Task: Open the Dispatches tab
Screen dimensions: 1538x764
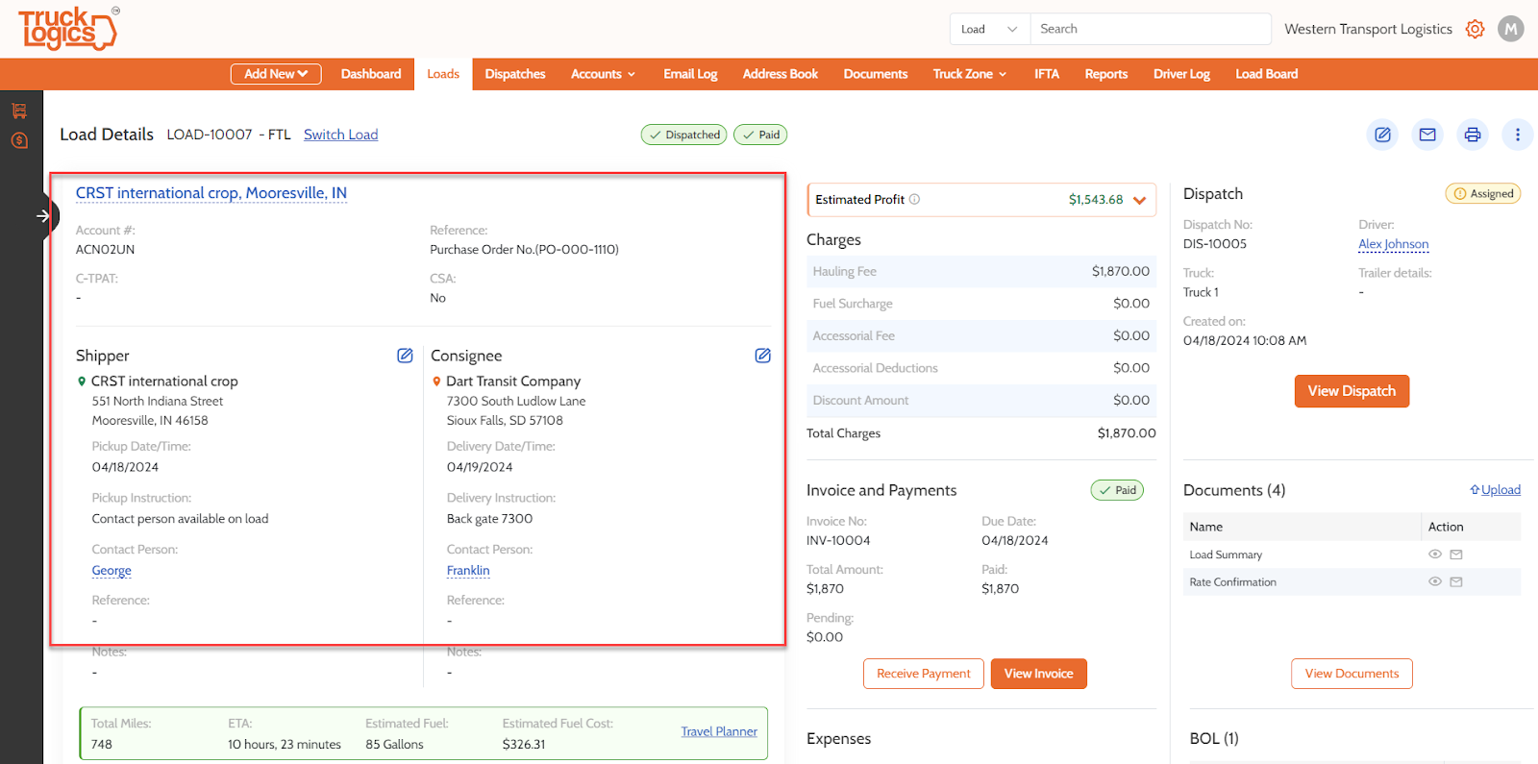Action: tap(515, 74)
